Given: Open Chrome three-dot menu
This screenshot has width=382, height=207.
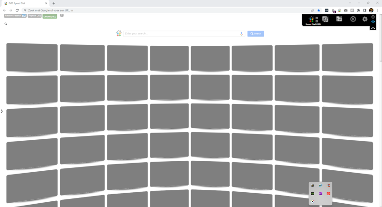Looking at the screenshot, I should (378, 10).
